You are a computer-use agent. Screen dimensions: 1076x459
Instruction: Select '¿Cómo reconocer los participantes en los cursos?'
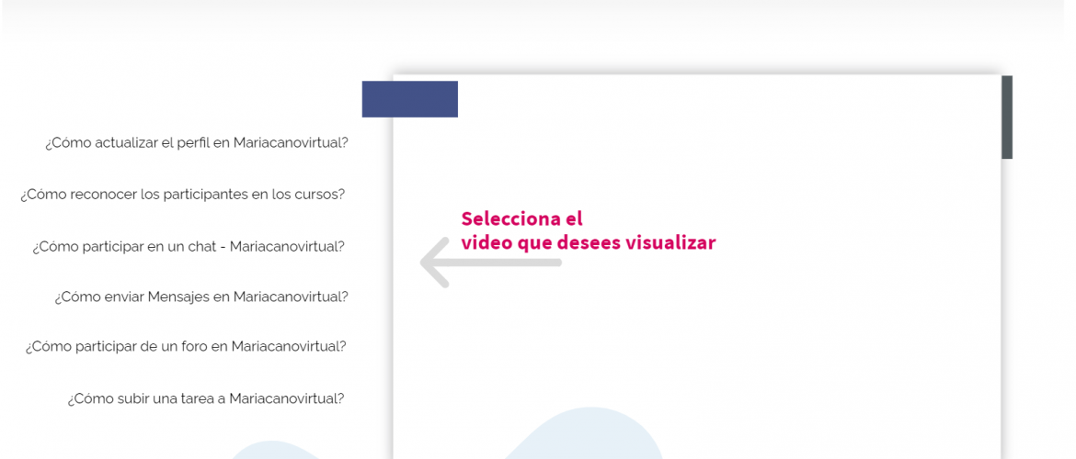(x=182, y=195)
